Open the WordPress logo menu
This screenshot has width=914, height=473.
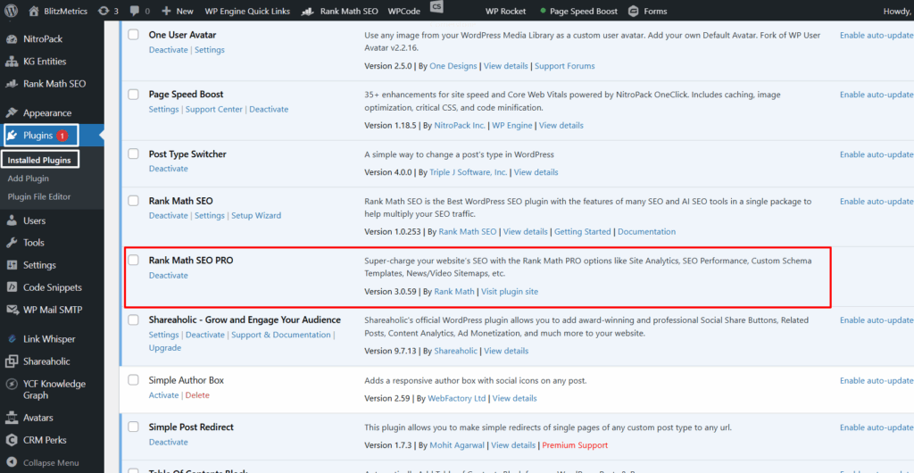(x=12, y=11)
